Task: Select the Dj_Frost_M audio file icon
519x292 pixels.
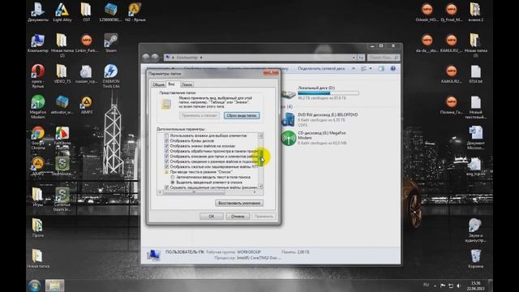Action: point(451,12)
